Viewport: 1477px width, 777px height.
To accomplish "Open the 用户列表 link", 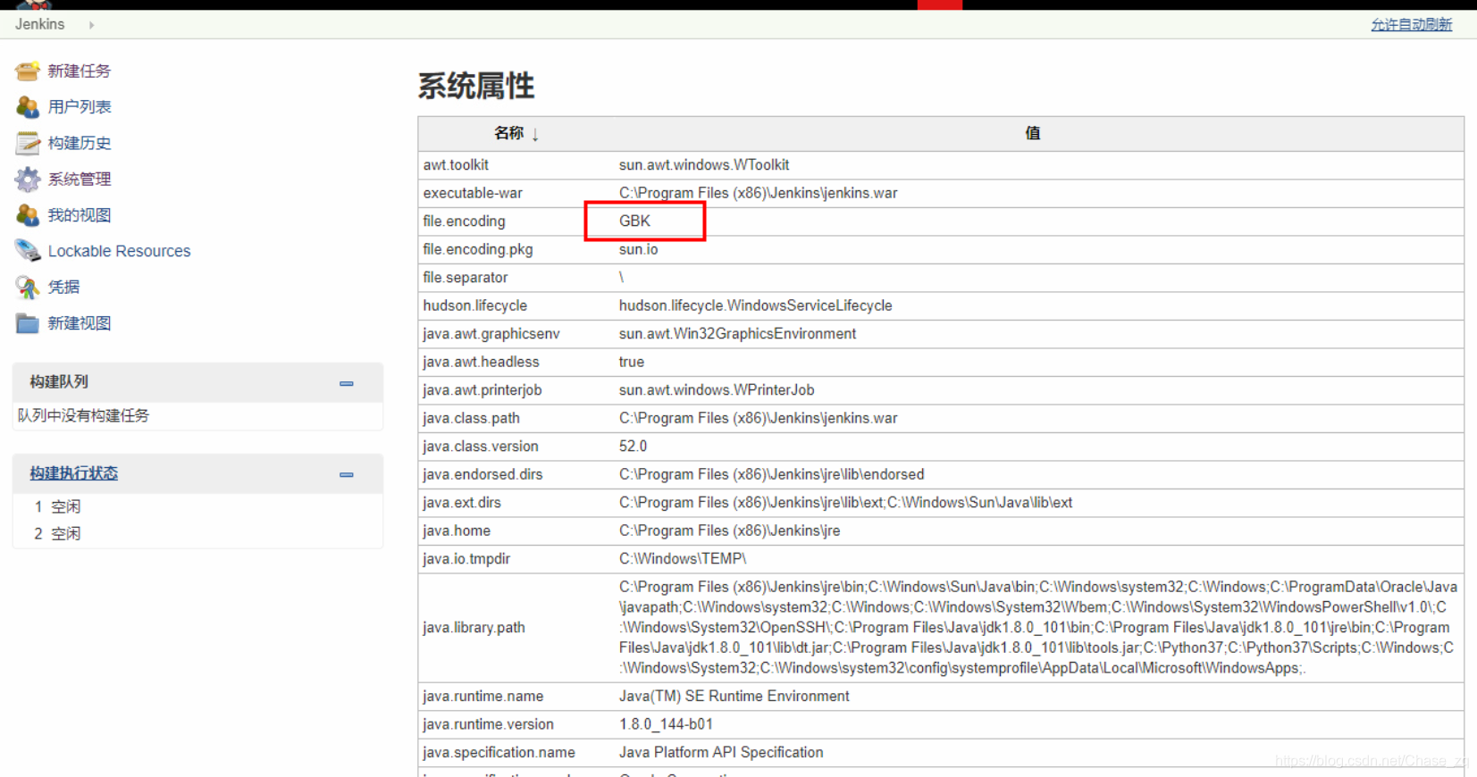I will pyautogui.click(x=80, y=107).
